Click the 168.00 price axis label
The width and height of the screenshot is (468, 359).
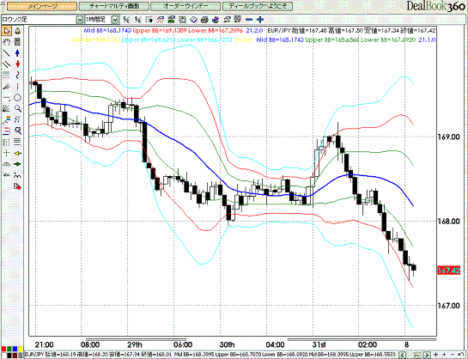[448, 221]
